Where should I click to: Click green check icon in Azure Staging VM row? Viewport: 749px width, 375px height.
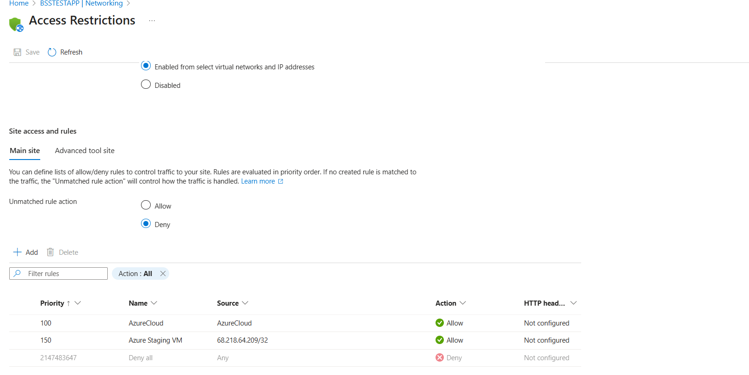coord(440,340)
